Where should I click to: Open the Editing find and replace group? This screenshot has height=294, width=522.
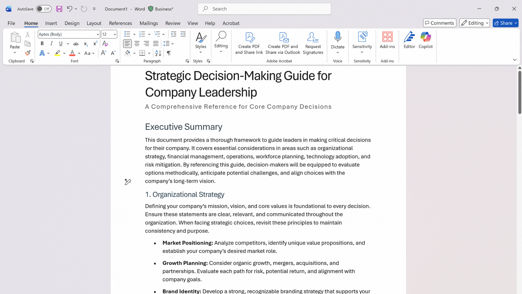click(x=221, y=42)
